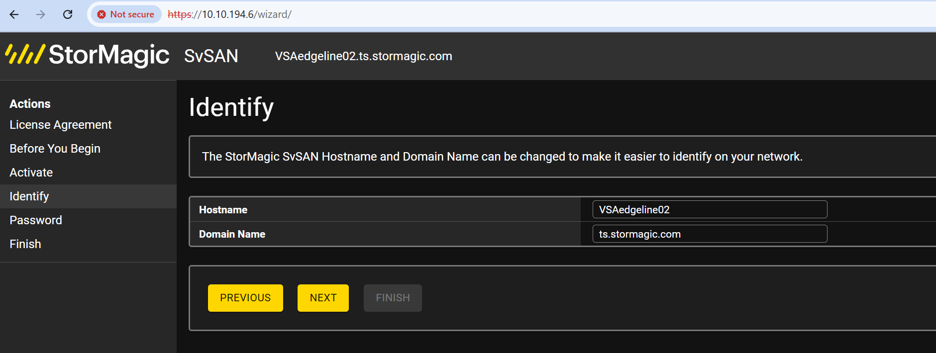This screenshot has width=936, height=353.
Task: Click into the Hostname field
Action: [710, 209]
